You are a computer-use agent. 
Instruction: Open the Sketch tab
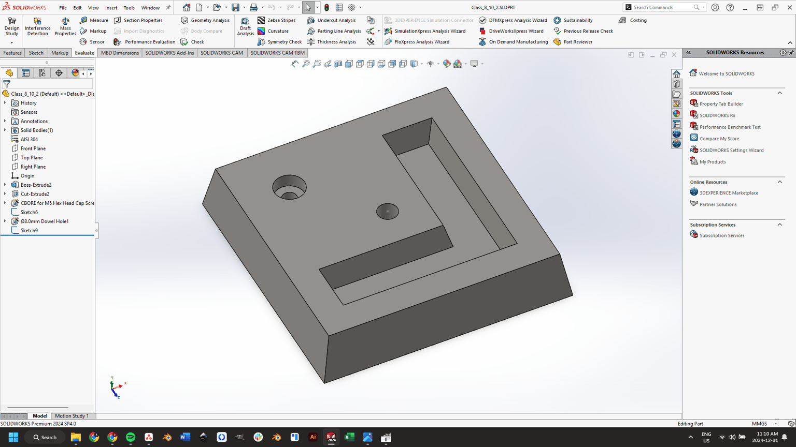coord(36,53)
